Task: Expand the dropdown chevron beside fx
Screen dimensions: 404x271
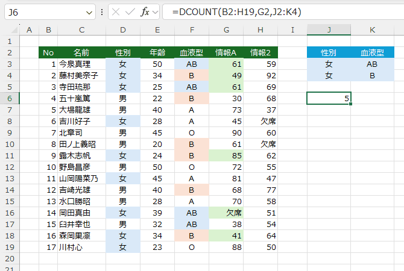Action: [x=156, y=12]
